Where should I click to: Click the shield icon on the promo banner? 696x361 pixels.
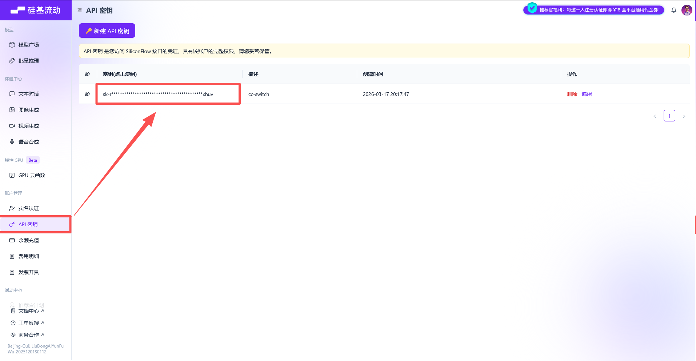[532, 8]
